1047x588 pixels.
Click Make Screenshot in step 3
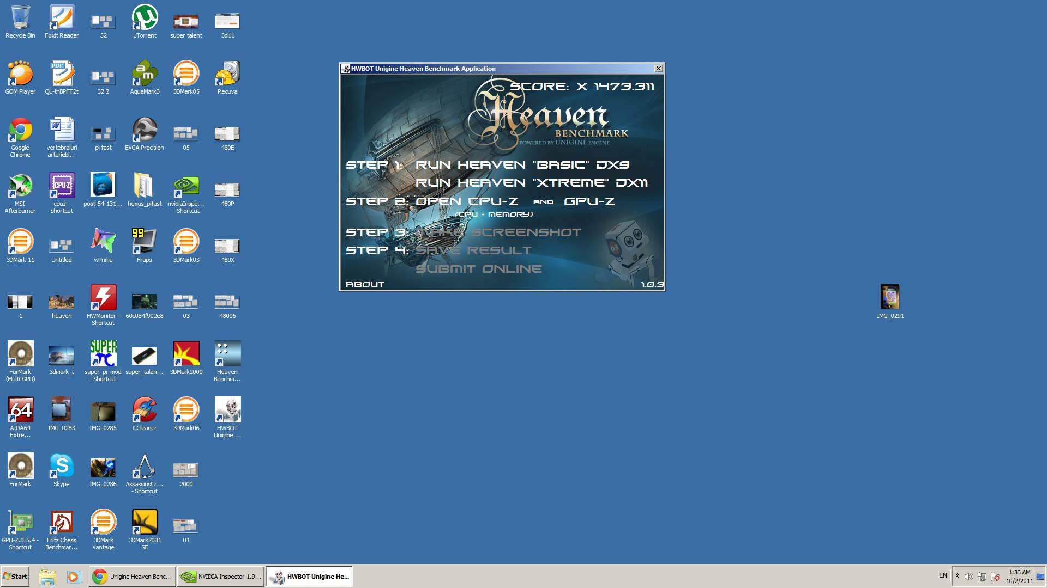click(498, 232)
